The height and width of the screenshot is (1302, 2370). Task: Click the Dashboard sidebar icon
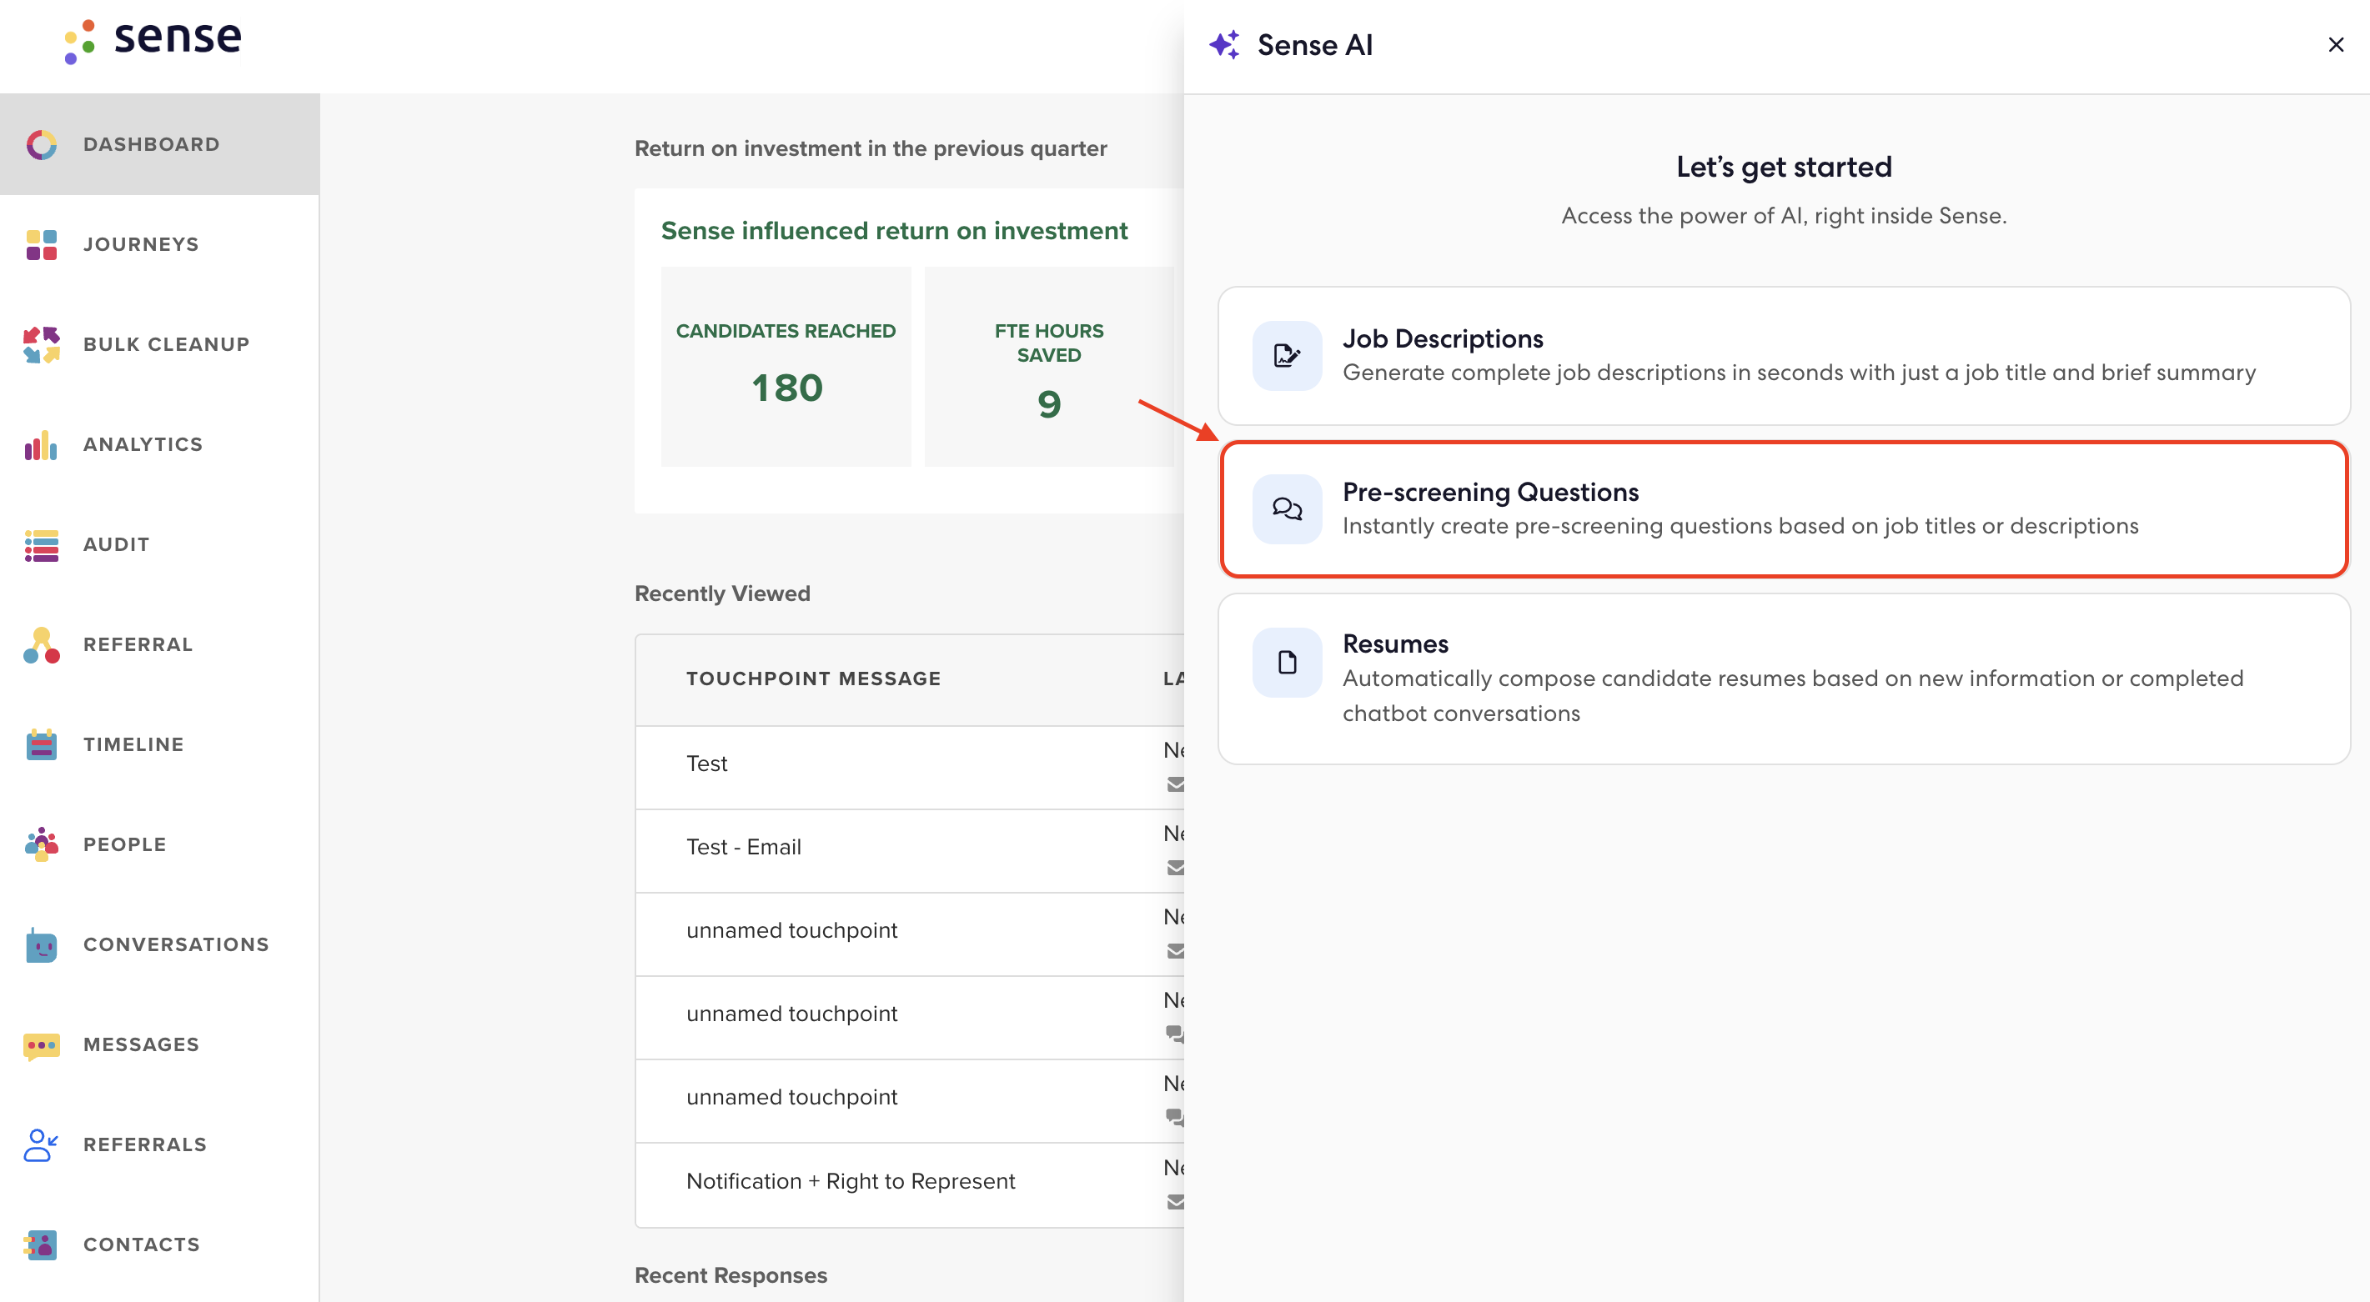[x=42, y=144]
